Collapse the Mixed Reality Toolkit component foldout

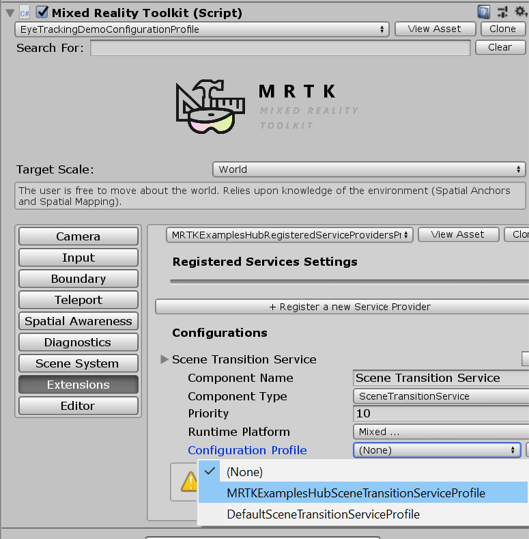(x=10, y=14)
